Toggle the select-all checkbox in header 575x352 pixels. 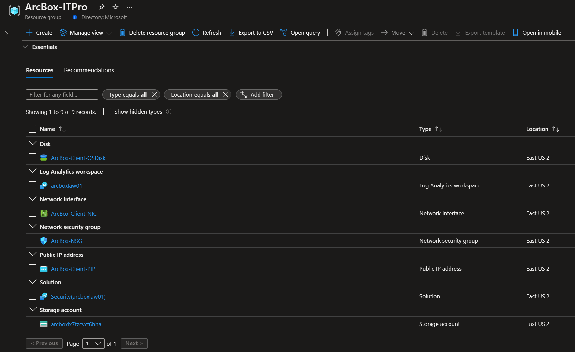[32, 129]
